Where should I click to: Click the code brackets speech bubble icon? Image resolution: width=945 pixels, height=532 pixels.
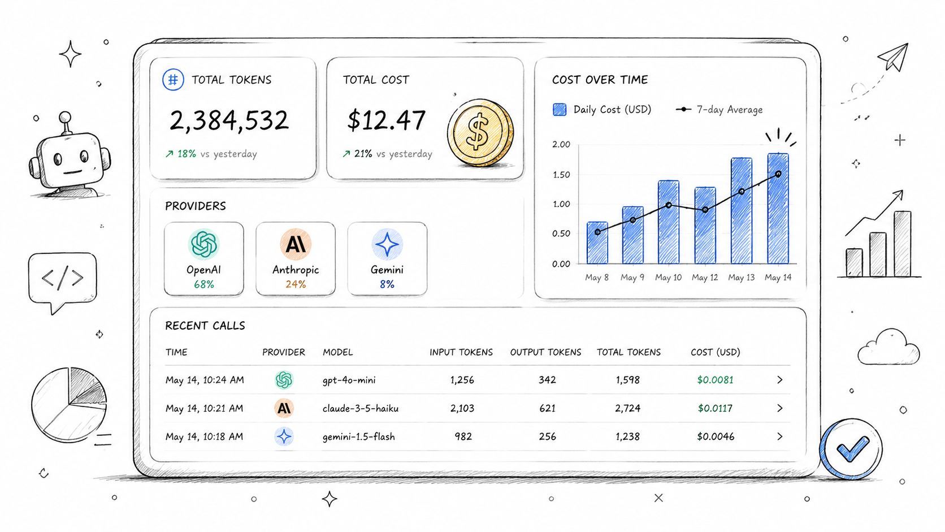(x=63, y=283)
